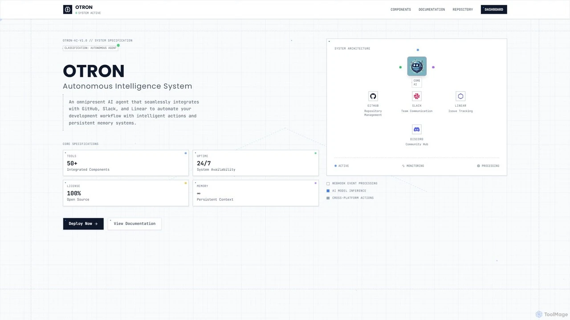
Task: Open the Documentation nav item
Action: (x=432, y=9)
